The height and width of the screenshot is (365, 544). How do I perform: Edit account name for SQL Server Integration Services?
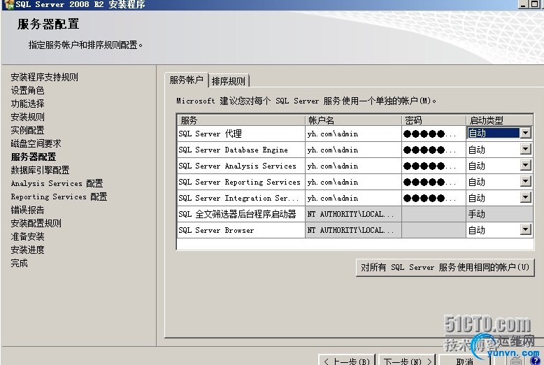tap(353, 198)
